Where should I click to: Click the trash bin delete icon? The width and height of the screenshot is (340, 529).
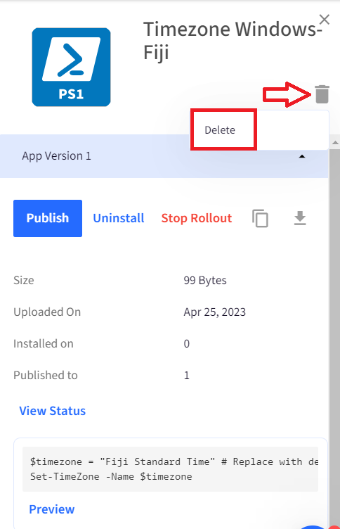(x=322, y=94)
